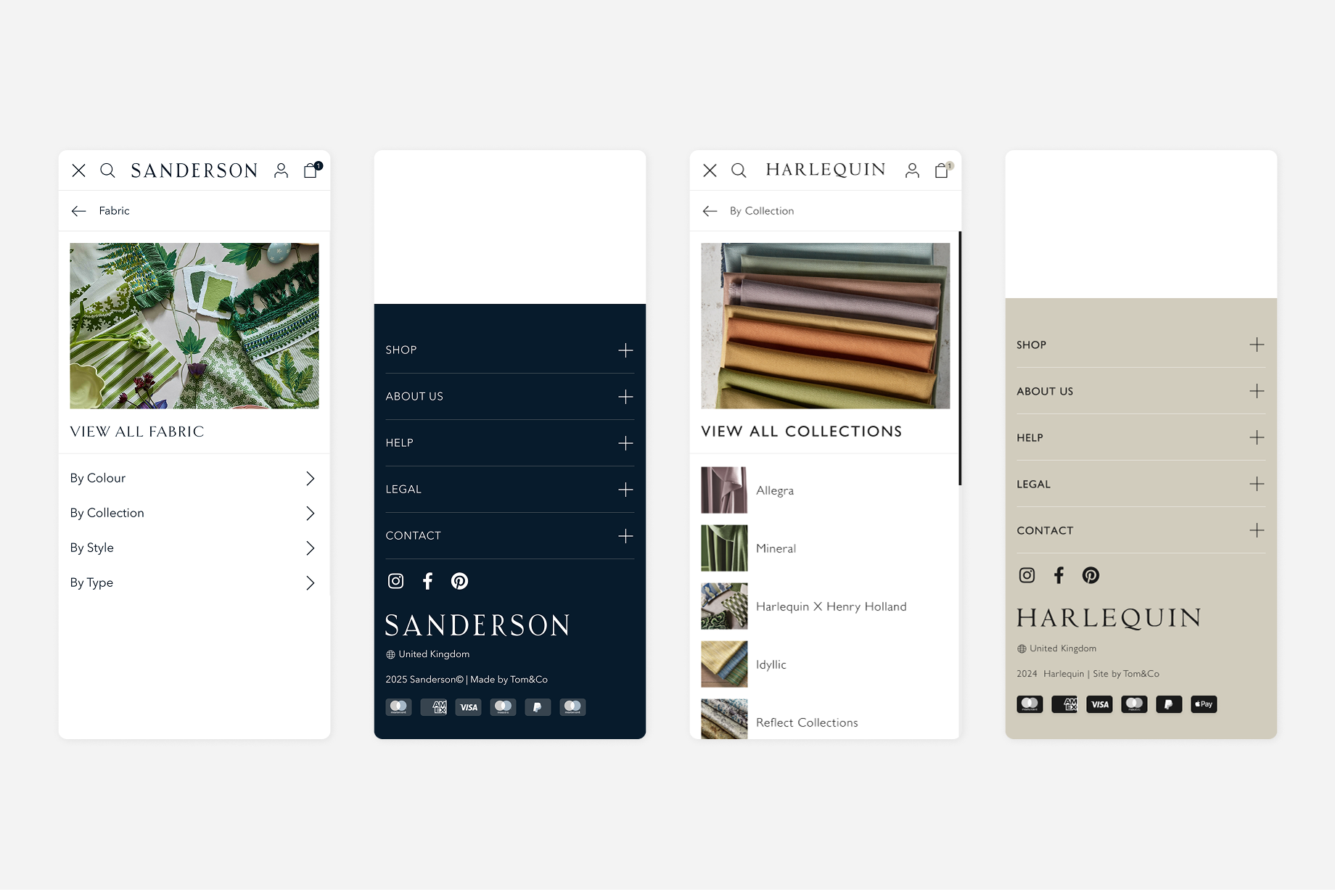Close the Sanderson mobile menu

[79, 170]
